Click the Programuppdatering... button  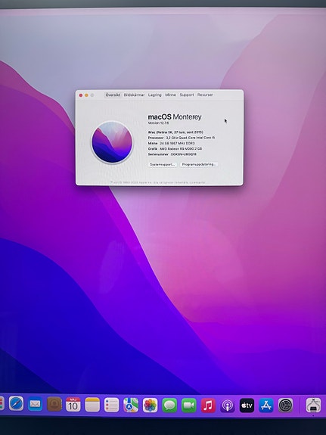pos(199,164)
